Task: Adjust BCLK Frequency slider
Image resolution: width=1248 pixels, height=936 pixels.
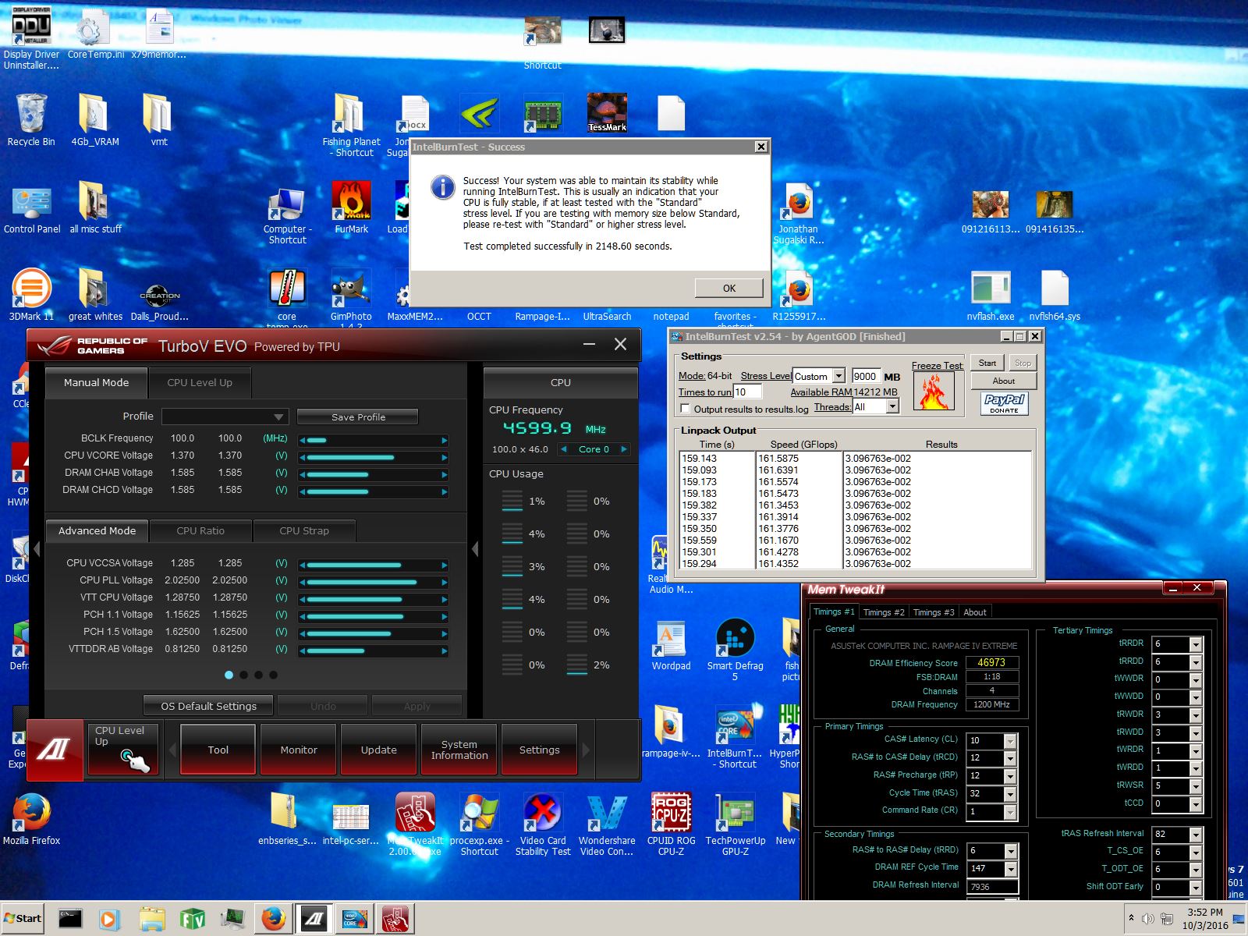Action: click(373, 439)
